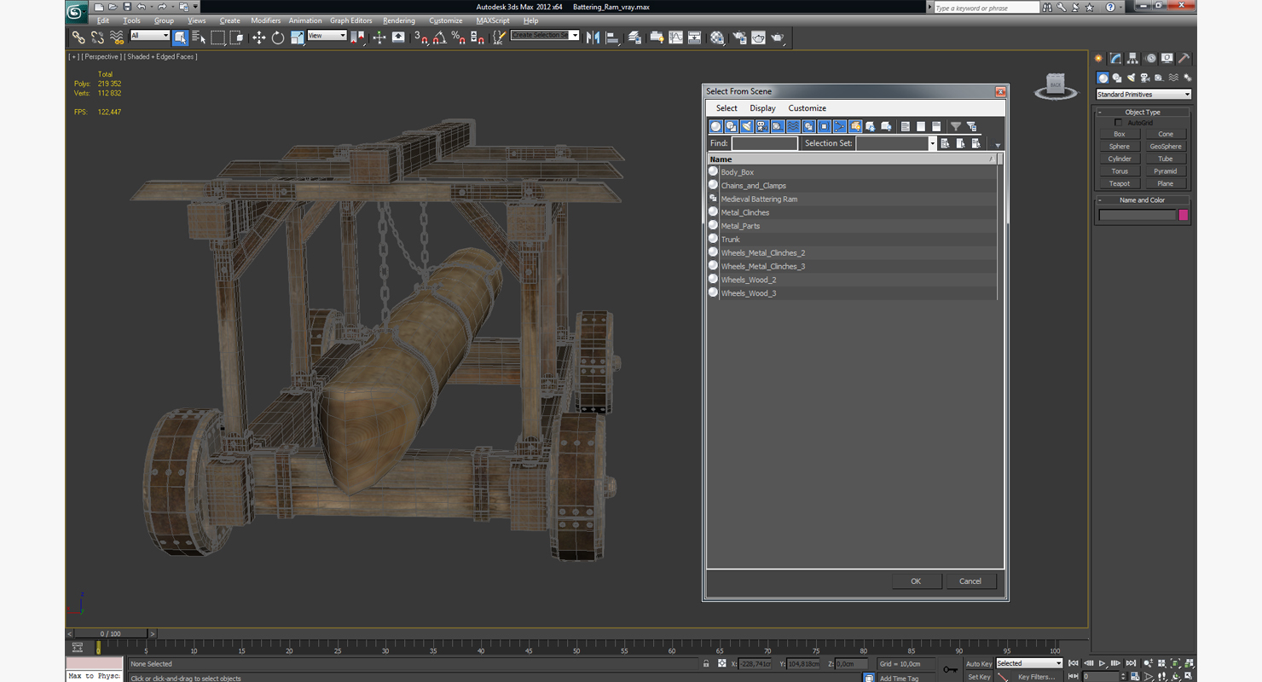This screenshot has height=682, width=1262.
Task: Activate the Select Object tool
Action: [x=180, y=38]
